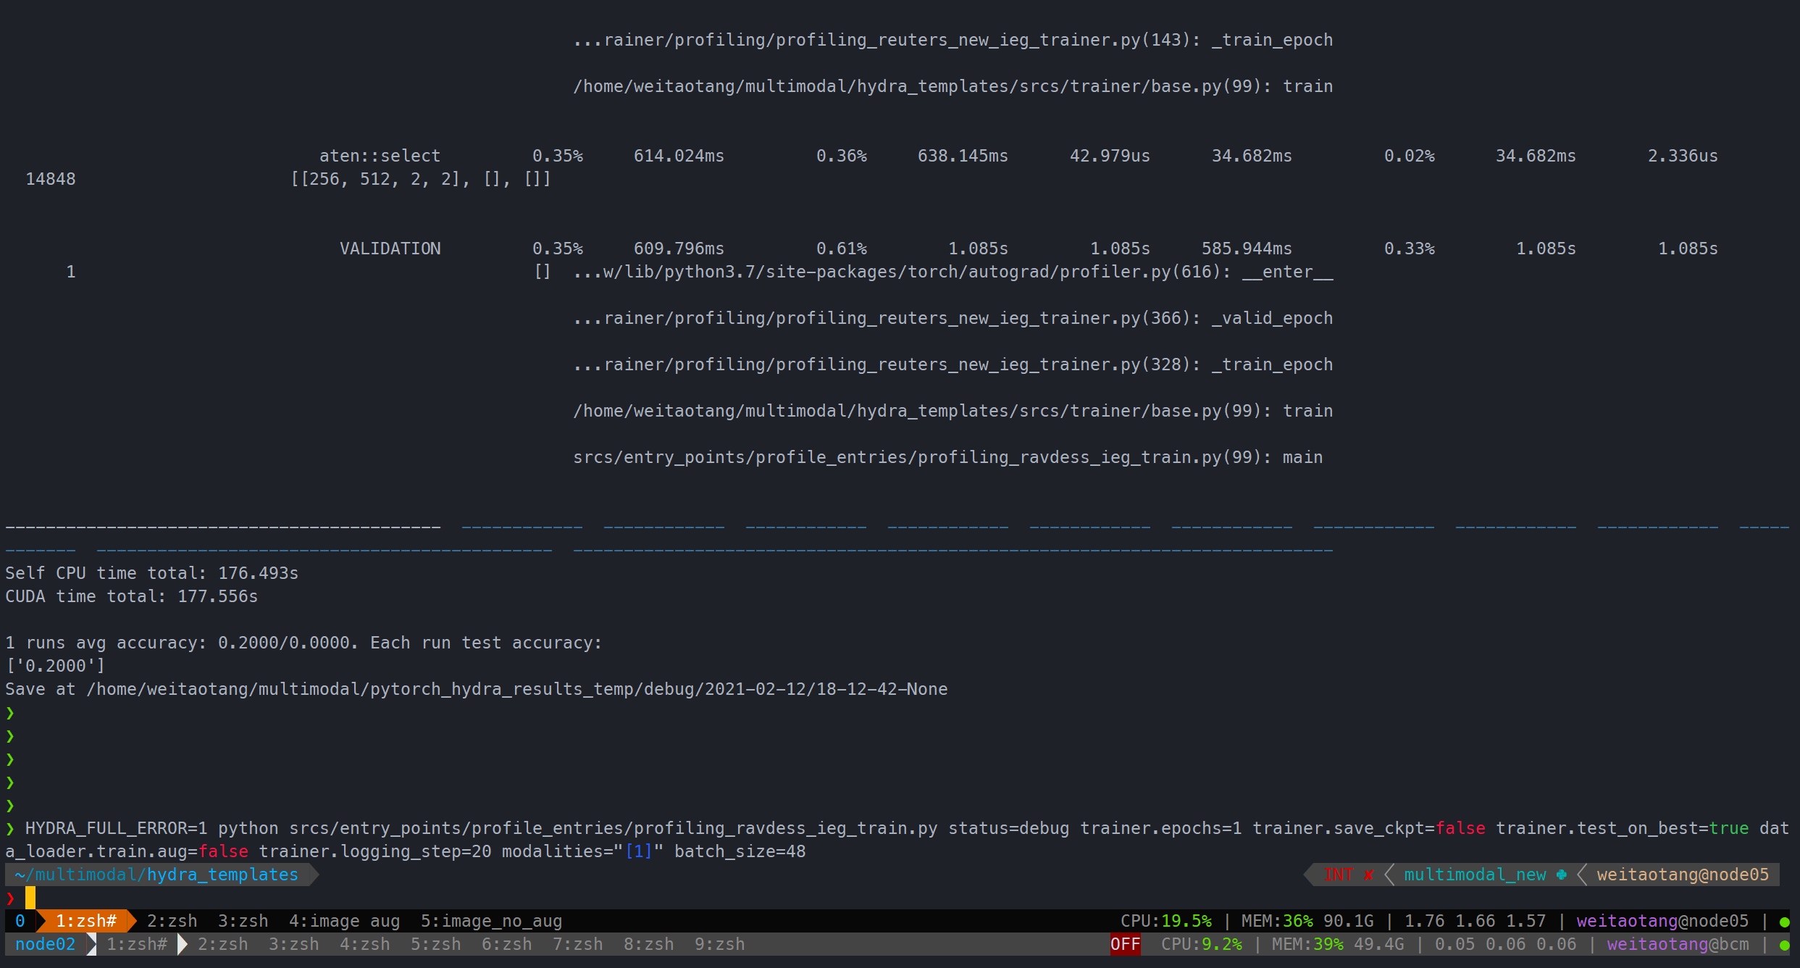Select 9:zsh window on node02 bar
This screenshot has width=1800, height=968.
(720, 944)
